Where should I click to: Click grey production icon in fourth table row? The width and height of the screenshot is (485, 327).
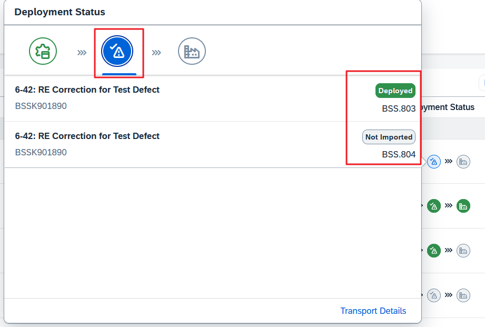[463, 295]
